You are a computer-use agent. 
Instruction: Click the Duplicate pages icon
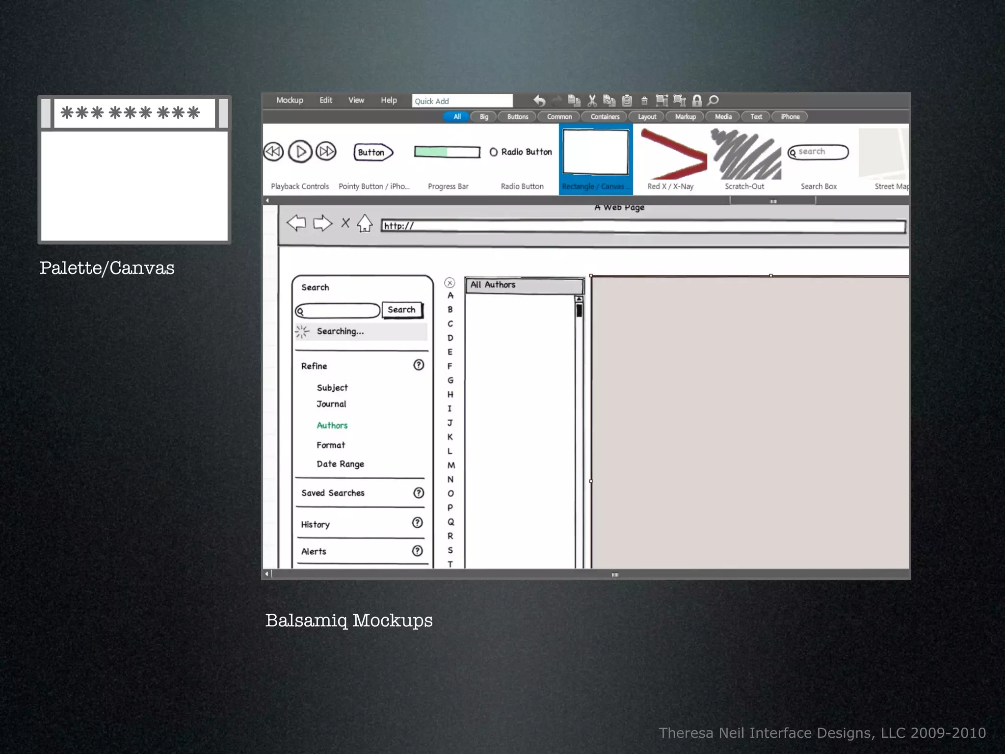tap(574, 101)
